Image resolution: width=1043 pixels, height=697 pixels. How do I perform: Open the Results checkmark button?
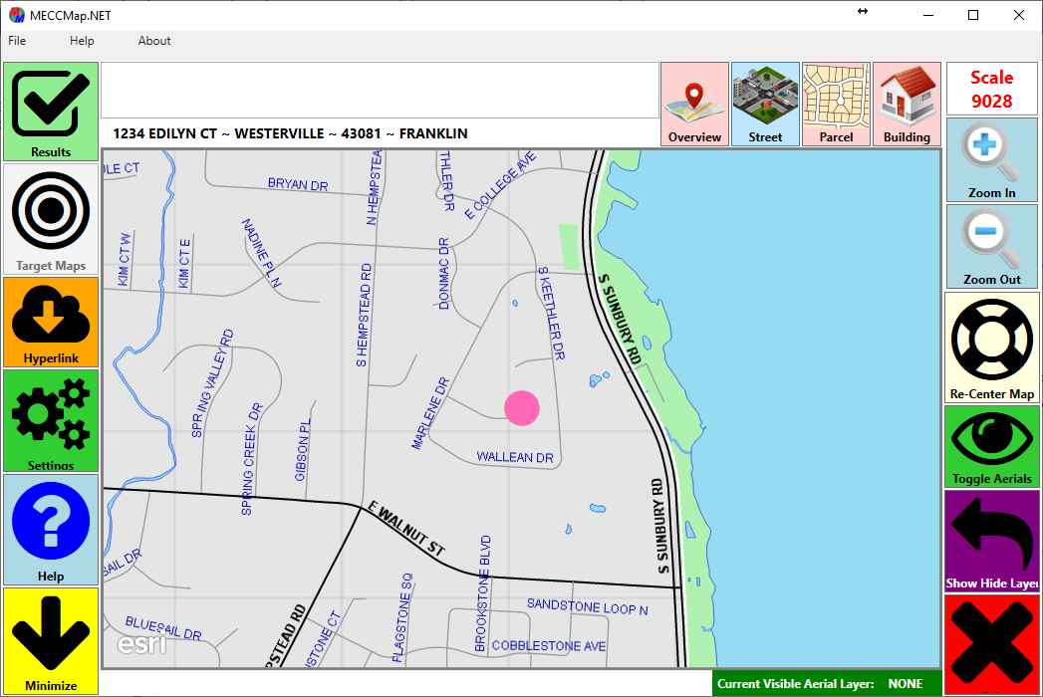pos(51,112)
